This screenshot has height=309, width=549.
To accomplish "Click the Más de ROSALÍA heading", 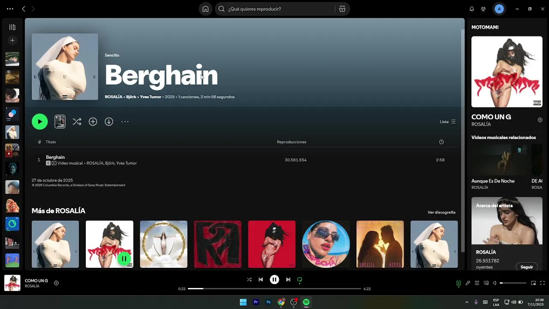I will tap(58, 211).
